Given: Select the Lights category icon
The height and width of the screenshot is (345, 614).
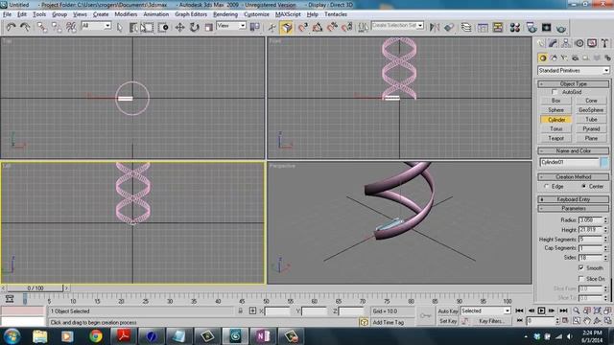Looking at the screenshot, I should (564, 57).
